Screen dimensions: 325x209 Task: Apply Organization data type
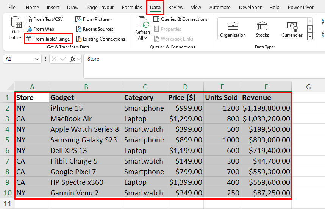click(x=233, y=29)
